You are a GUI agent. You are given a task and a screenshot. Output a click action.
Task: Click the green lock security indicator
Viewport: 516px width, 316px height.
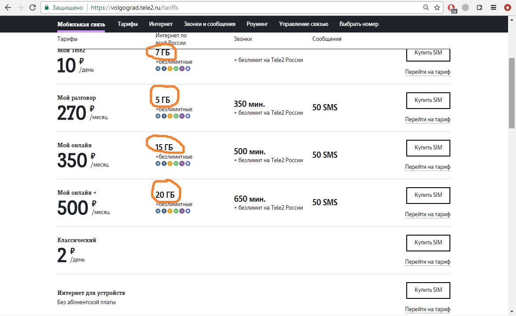click(x=47, y=7)
